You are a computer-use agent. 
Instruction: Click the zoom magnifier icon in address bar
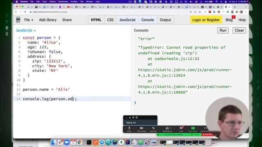(x=191, y=12)
